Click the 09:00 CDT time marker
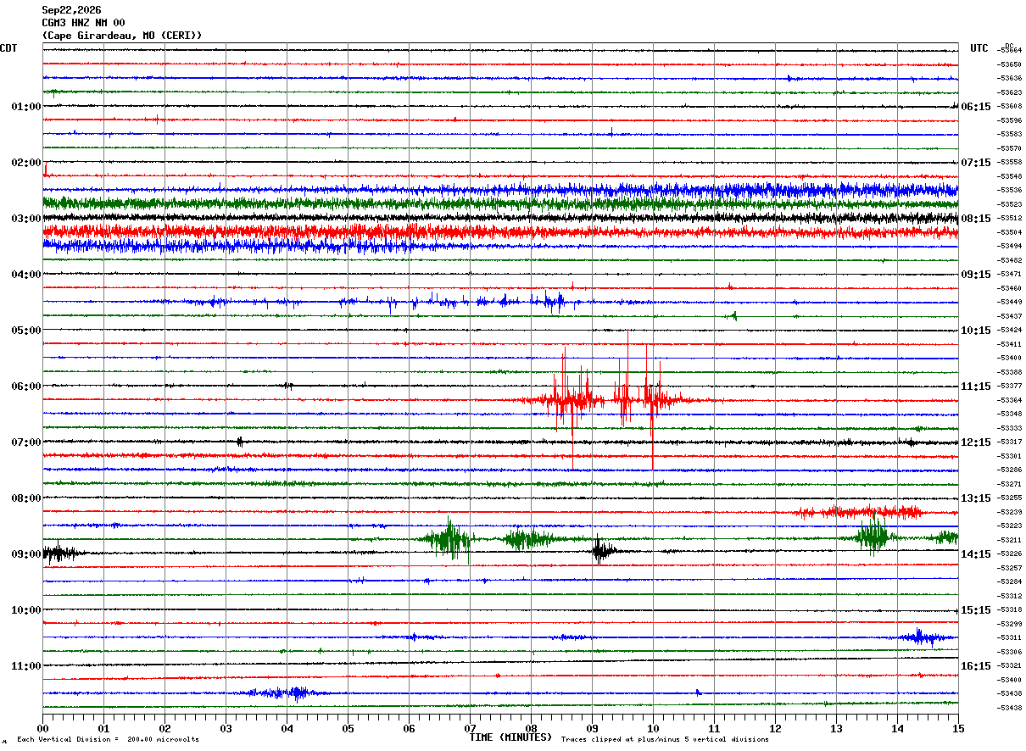This screenshot has width=1026, height=751. 25,554
